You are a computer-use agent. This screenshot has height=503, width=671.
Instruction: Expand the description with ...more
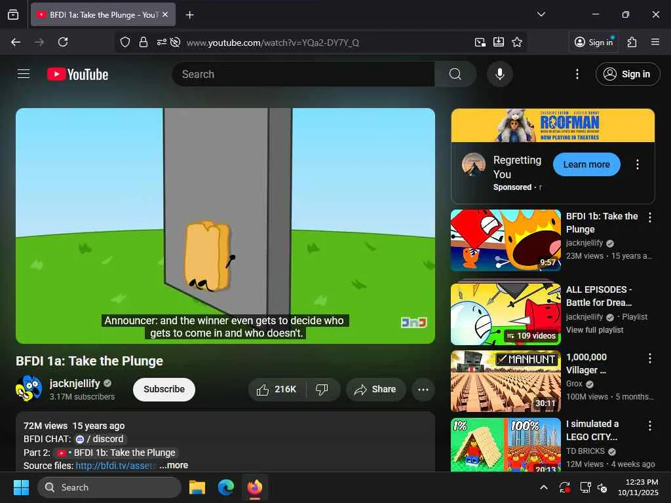[x=174, y=466]
